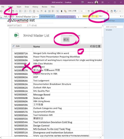The width and height of the screenshot is (124, 139).
Task: Click Power Point Presentation Preparing Workflow
Action: click(x=57, y=57)
